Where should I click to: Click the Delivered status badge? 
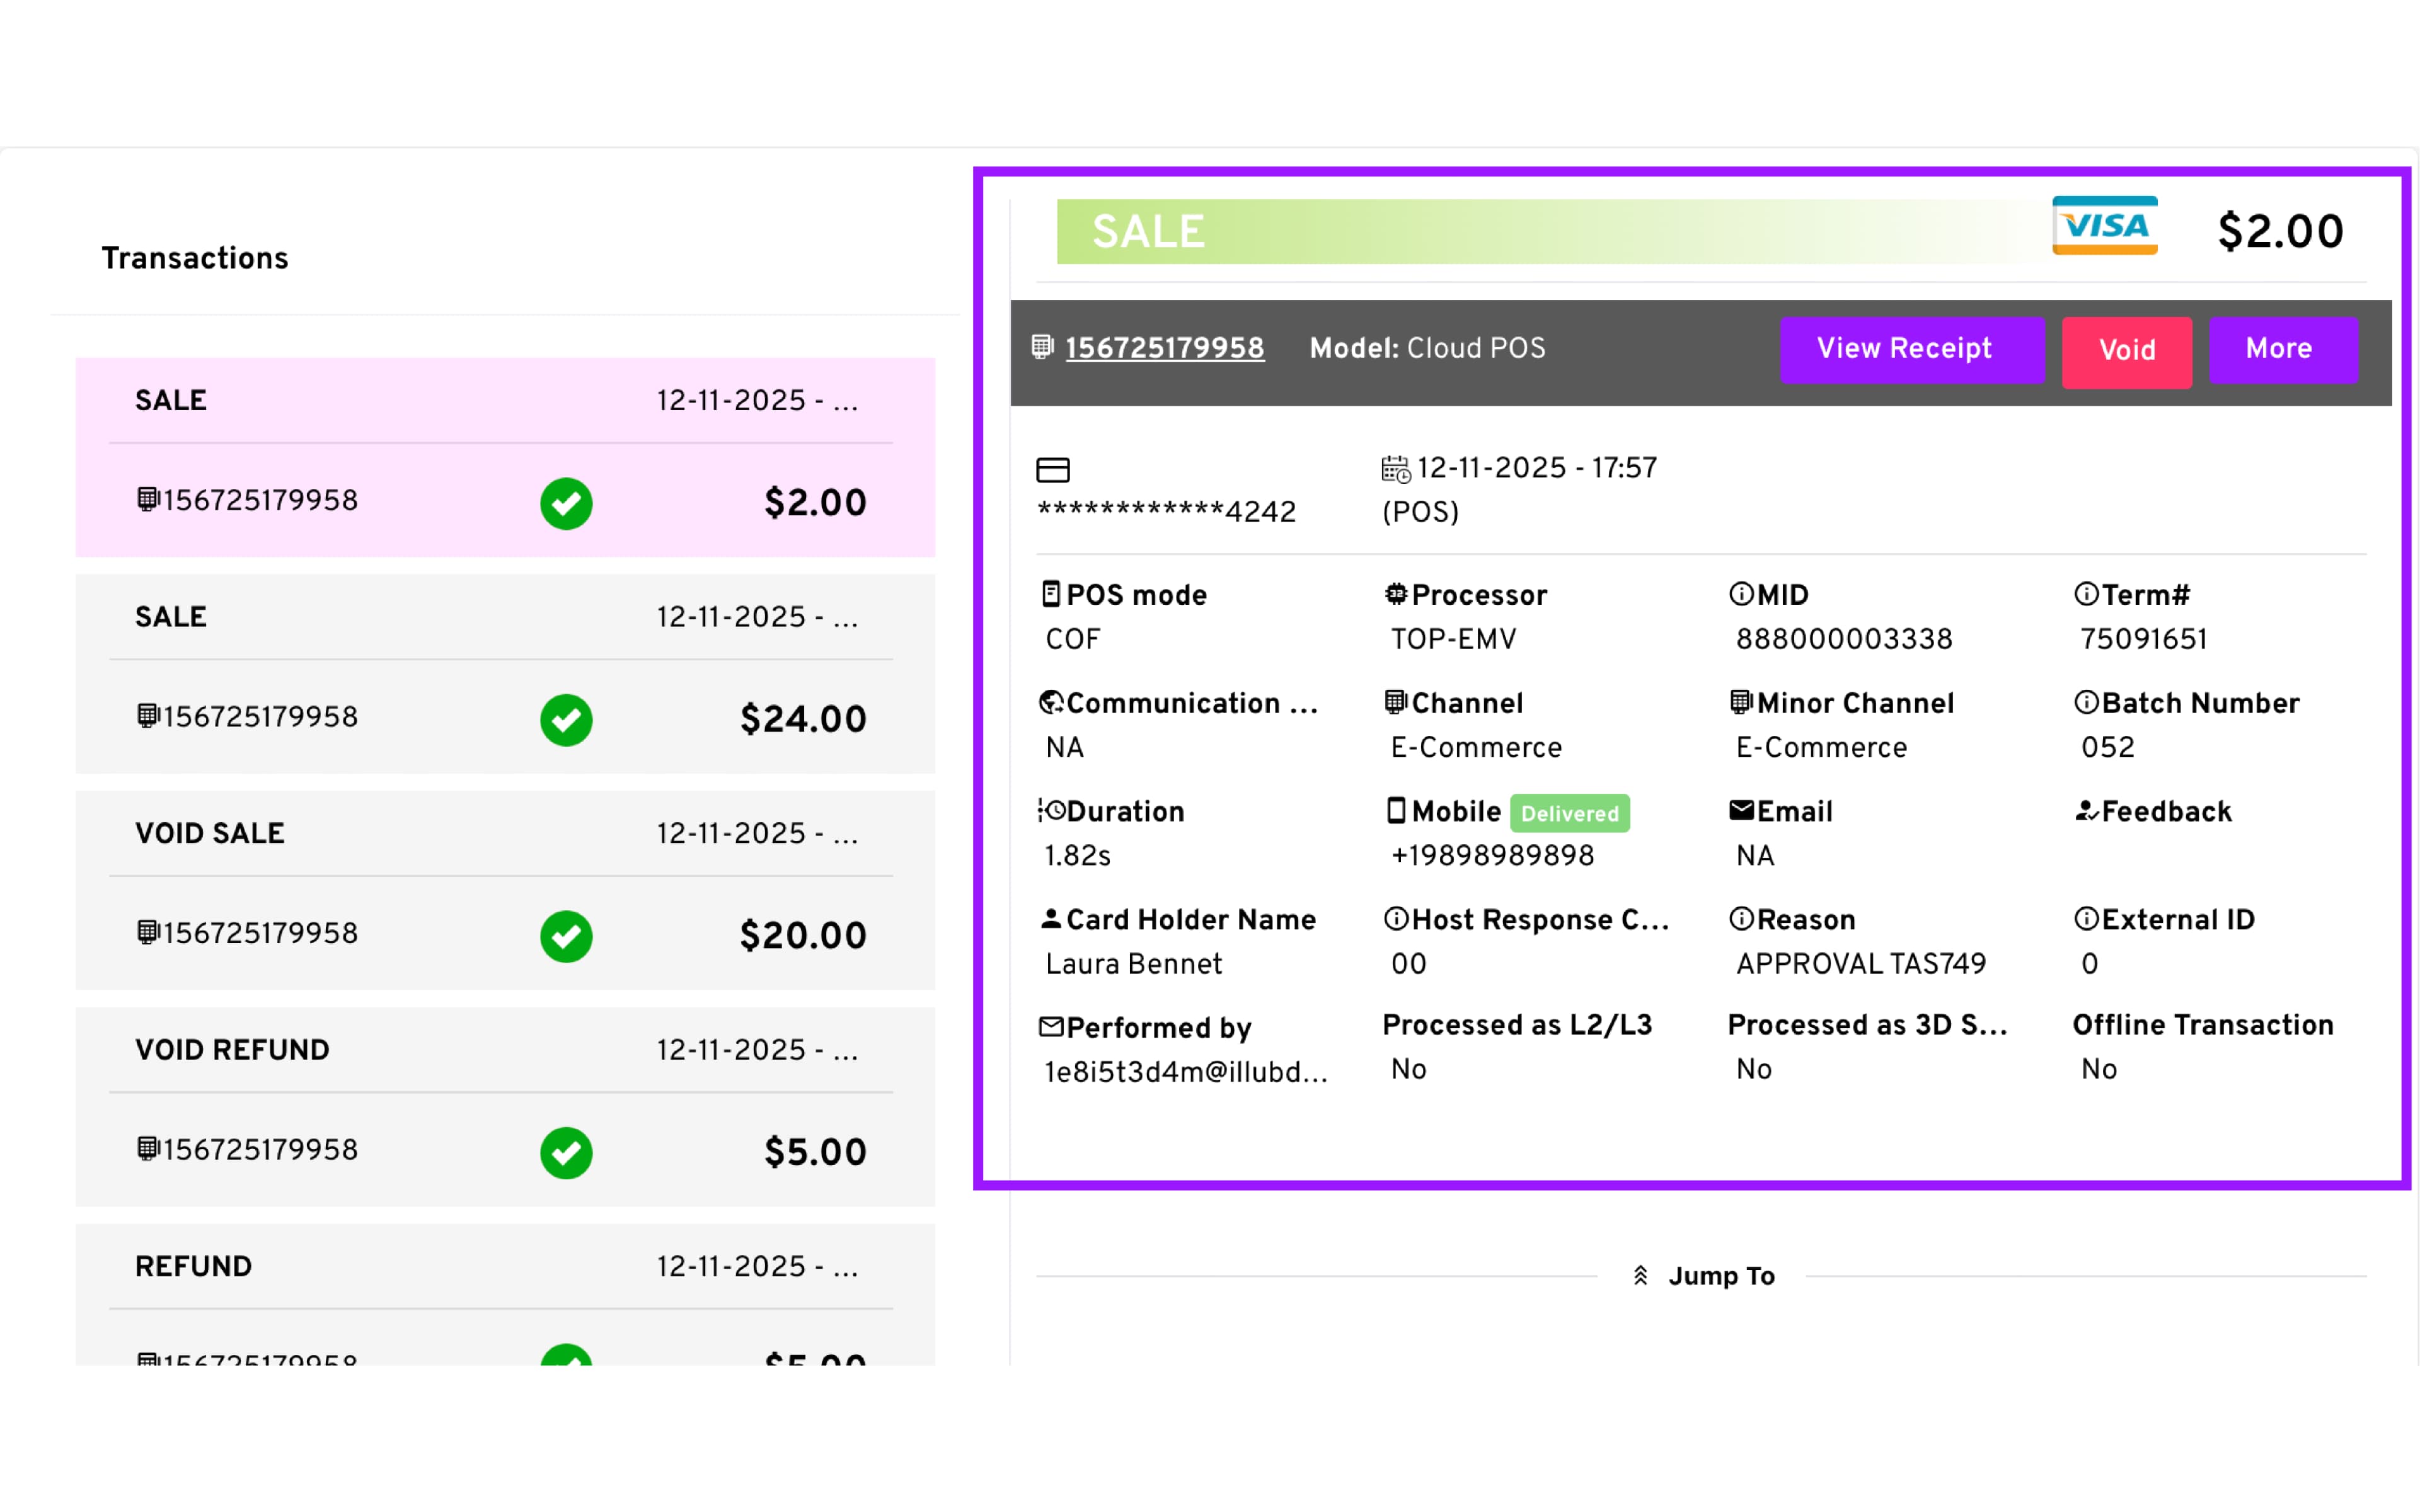(1569, 813)
